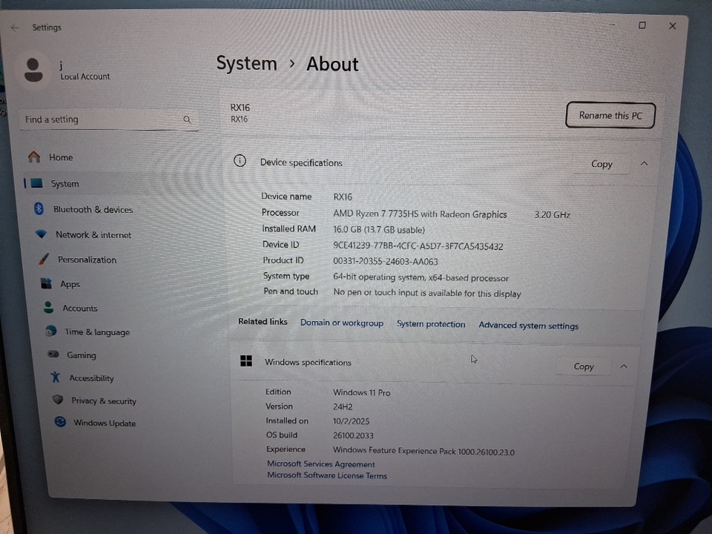This screenshot has width=712, height=534.
Task: Copy the device specifications
Action: tap(601, 164)
